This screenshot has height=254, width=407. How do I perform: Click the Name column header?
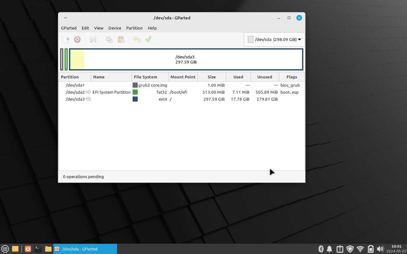pos(112,77)
